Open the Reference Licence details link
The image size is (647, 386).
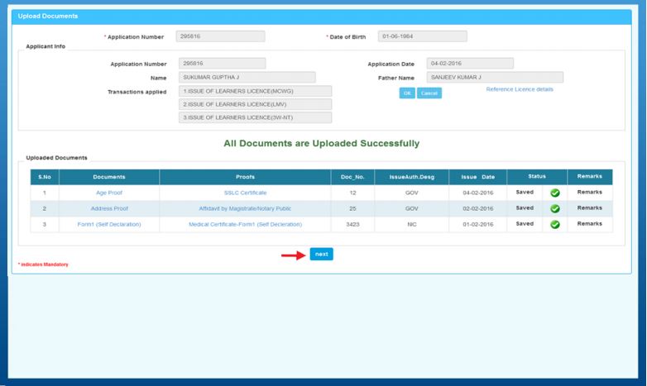pyautogui.click(x=520, y=89)
